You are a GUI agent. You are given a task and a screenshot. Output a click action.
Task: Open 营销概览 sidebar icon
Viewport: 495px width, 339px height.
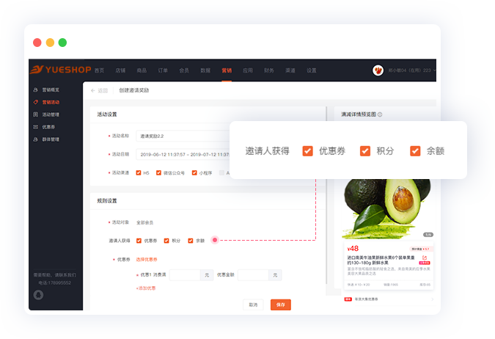click(36, 90)
